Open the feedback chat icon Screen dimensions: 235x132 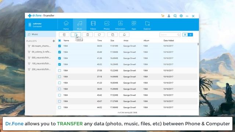click(175, 16)
